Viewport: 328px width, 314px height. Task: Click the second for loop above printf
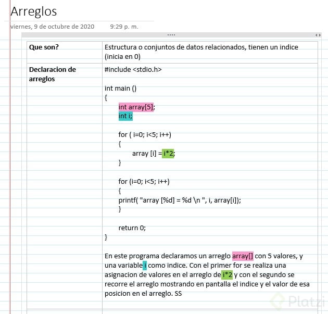coord(144,181)
